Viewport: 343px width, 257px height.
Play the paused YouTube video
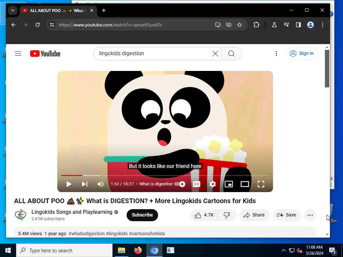(69, 184)
